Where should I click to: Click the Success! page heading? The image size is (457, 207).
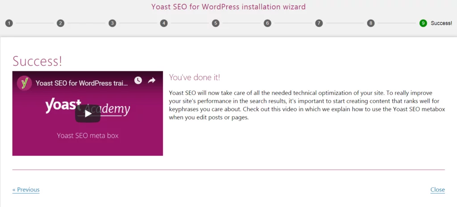[x=37, y=61]
